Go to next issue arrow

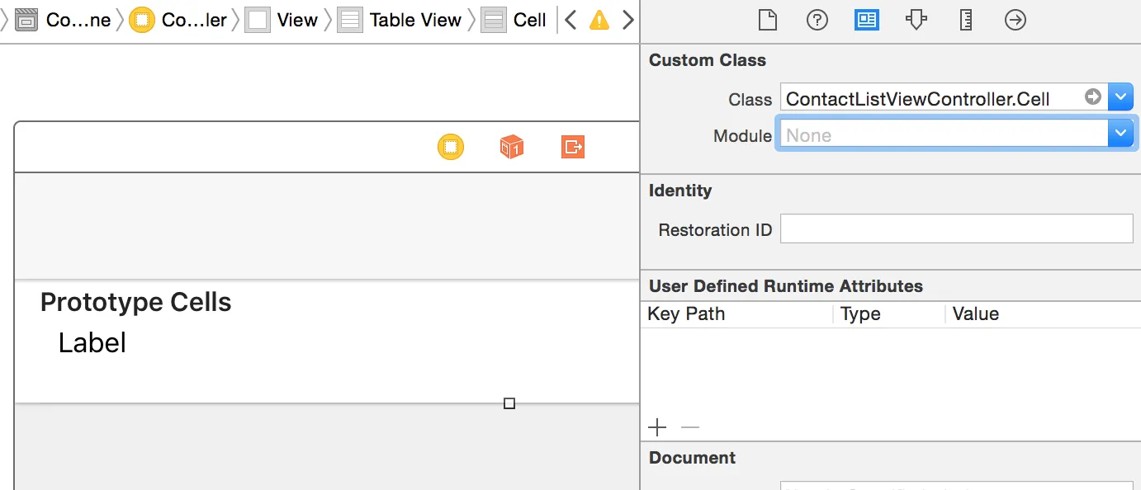click(628, 21)
